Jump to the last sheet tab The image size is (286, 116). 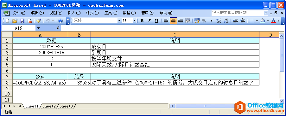[20, 106]
